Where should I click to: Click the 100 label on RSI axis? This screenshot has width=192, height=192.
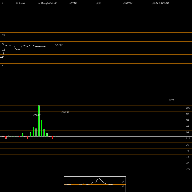click(x=3, y=35)
